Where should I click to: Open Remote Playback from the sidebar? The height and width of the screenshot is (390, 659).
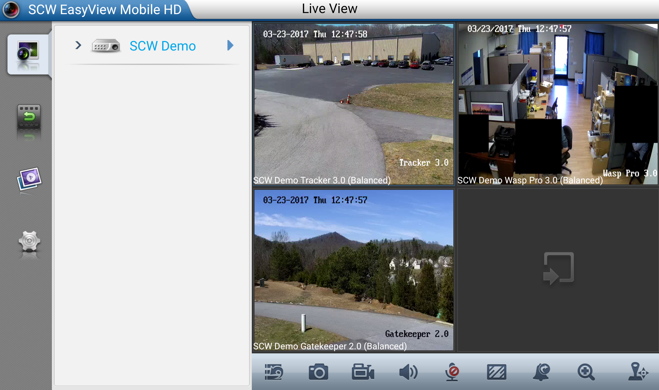point(29,117)
